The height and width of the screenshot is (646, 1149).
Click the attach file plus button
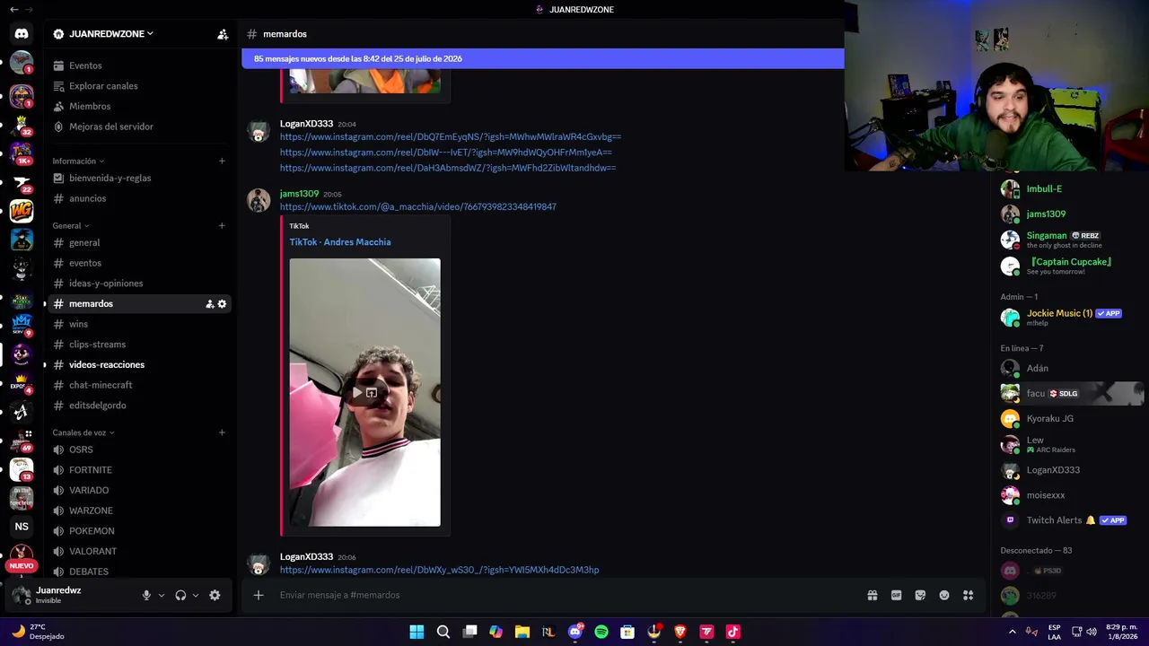pos(259,595)
